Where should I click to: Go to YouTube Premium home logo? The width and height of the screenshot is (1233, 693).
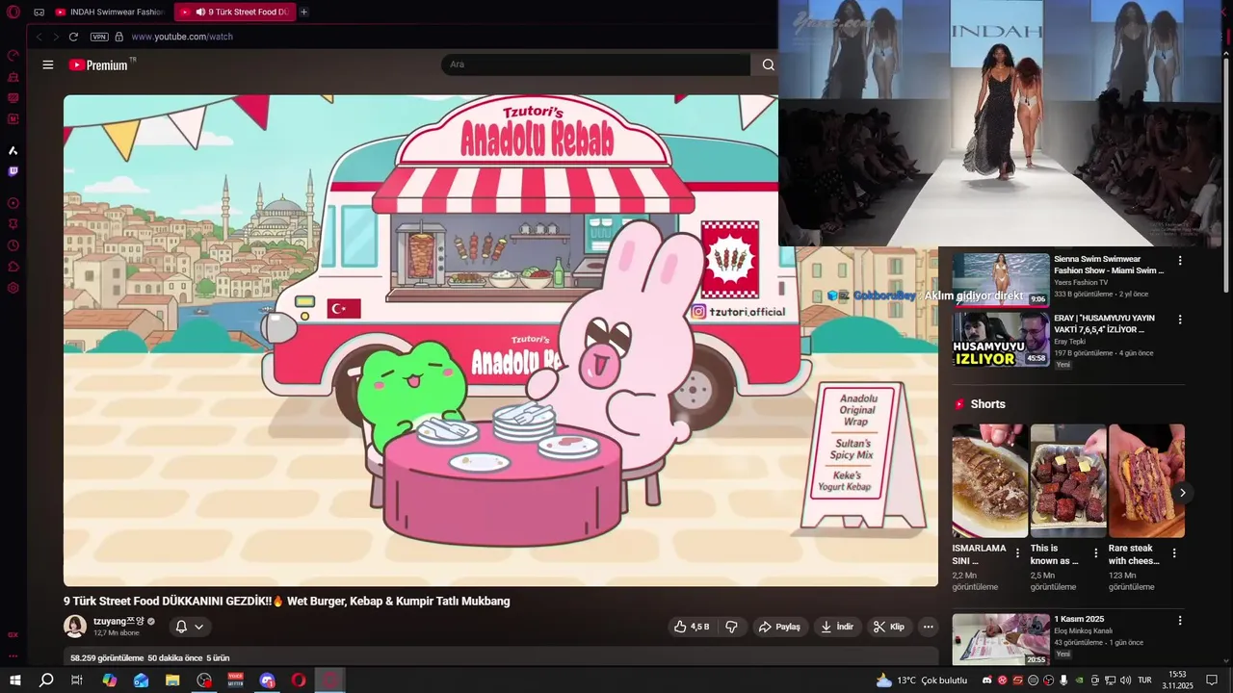98,64
